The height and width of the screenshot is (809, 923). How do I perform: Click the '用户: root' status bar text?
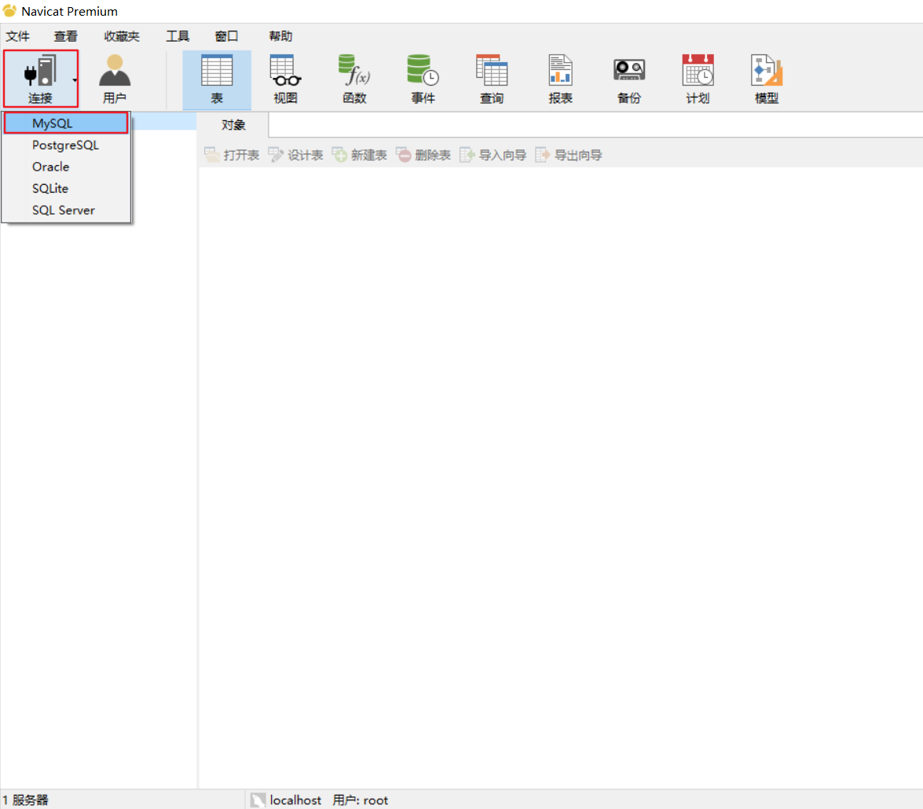pyautogui.click(x=361, y=800)
